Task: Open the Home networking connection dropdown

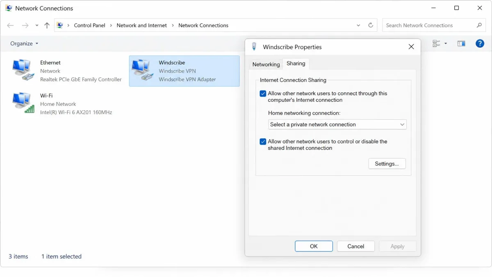Action: click(337, 124)
